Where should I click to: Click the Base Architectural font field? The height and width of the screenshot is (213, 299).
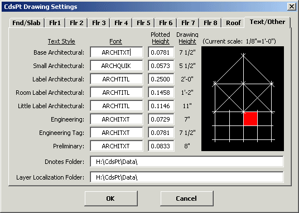point(117,52)
